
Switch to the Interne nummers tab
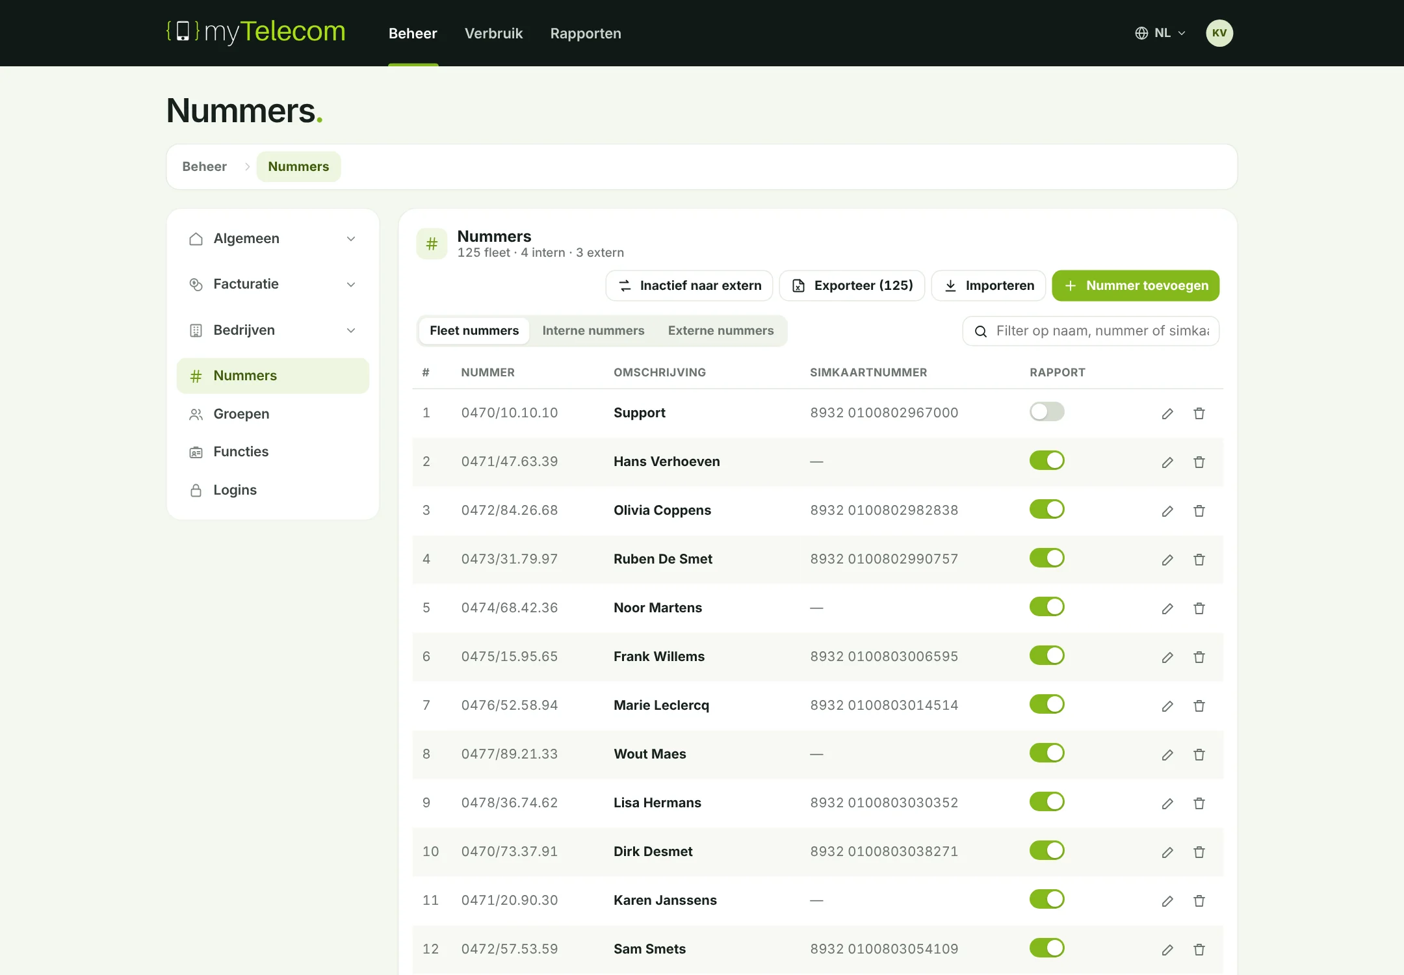593,330
